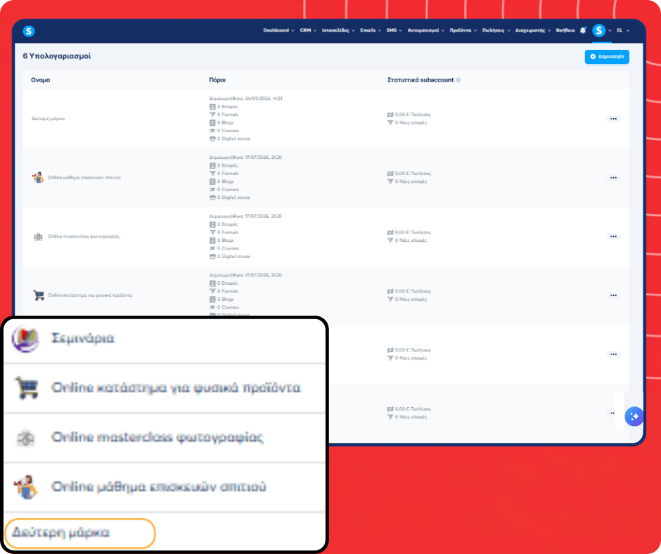Click the Δημιουργία create button
The image size is (661, 554).
tap(607, 56)
